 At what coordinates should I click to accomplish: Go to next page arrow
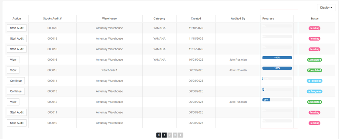point(181,135)
